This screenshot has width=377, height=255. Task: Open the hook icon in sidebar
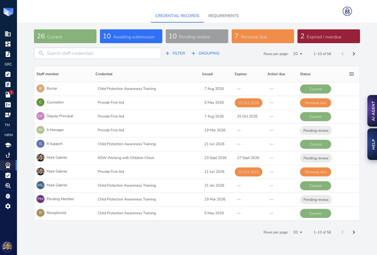[8, 155]
